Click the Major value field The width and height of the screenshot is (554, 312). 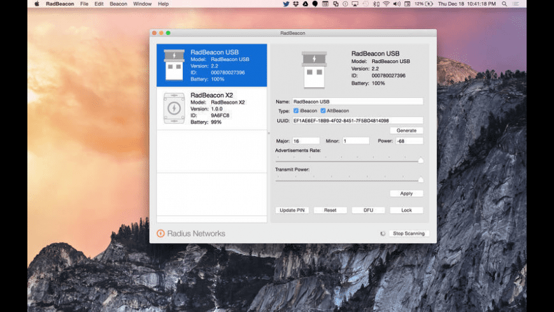click(x=306, y=141)
